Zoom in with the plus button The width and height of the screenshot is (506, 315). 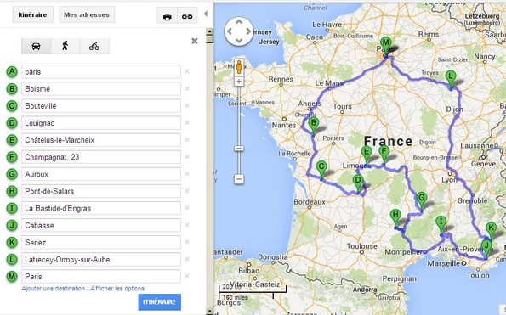coord(239,82)
